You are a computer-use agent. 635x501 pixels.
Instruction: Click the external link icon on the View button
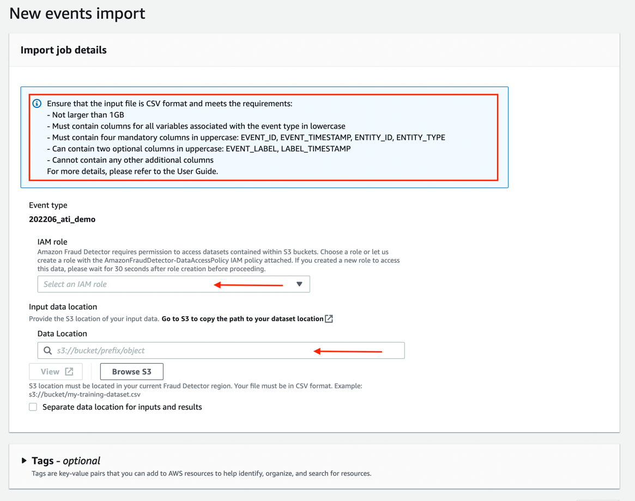click(69, 371)
